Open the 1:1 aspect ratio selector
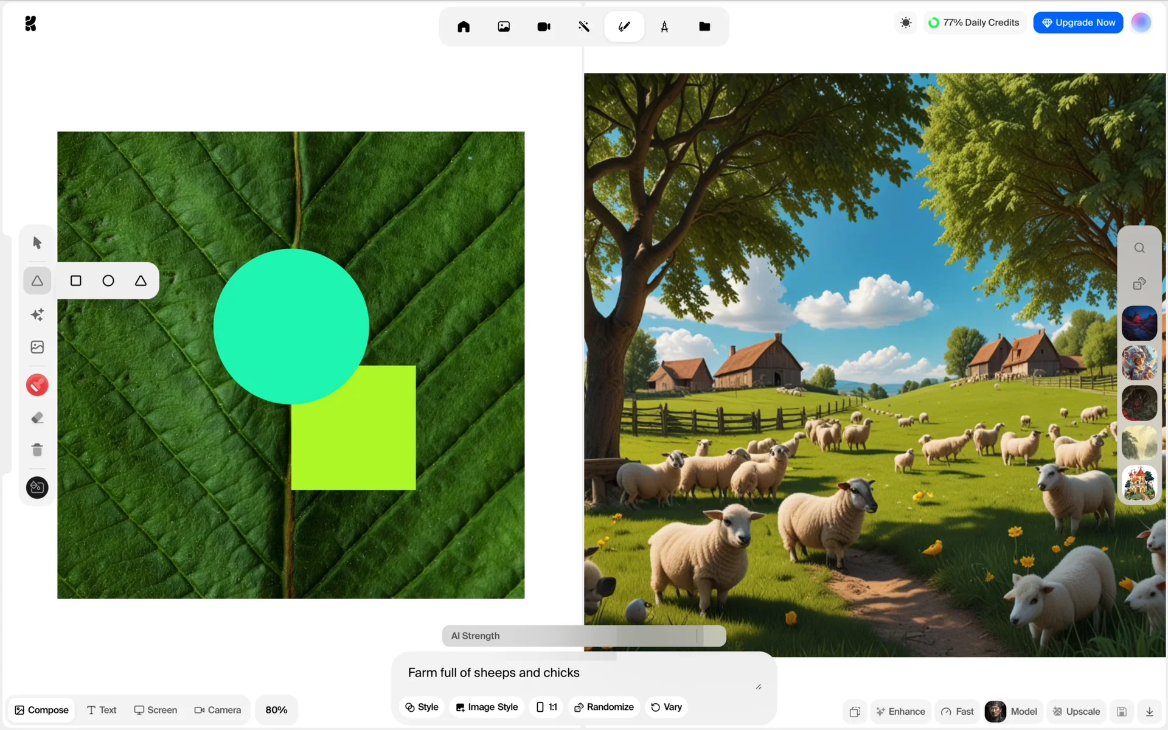This screenshot has height=730, width=1168. [x=546, y=707]
